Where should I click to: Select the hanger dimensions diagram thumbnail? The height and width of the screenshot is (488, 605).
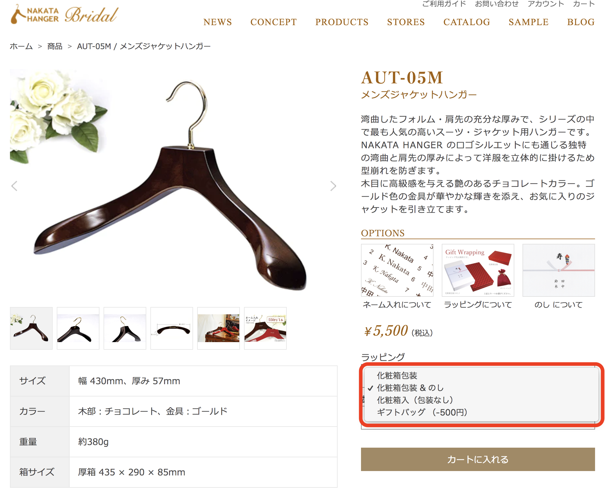click(x=172, y=328)
